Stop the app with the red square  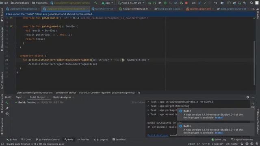point(186,3)
